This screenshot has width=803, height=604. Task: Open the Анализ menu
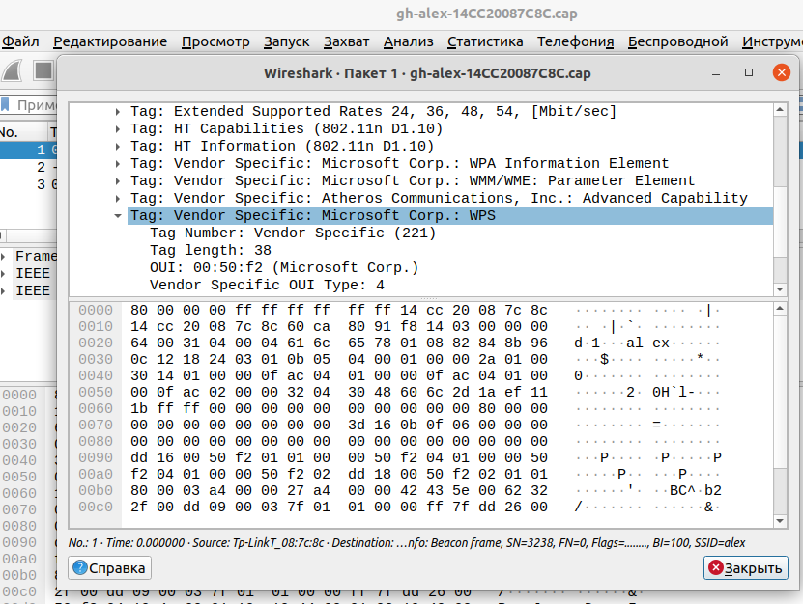point(408,41)
